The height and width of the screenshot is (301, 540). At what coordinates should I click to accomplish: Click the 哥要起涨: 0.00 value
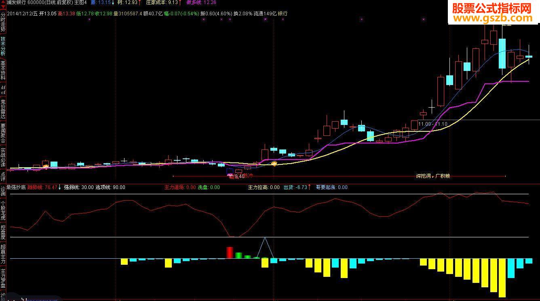click(331, 187)
